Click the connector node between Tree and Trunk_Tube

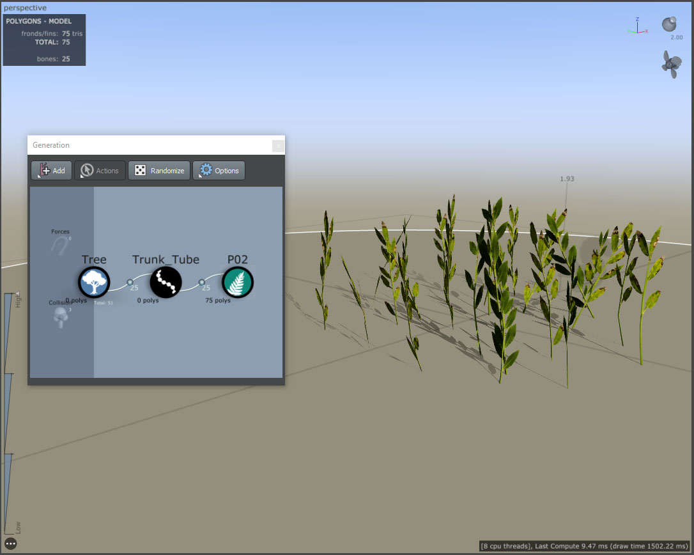(x=130, y=282)
